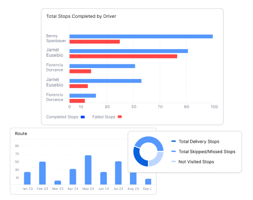The width and height of the screenshot is (253, 200).
Task: Click Florencio Dorrance's shortest red bar near 12
Action: pos(77,101)
